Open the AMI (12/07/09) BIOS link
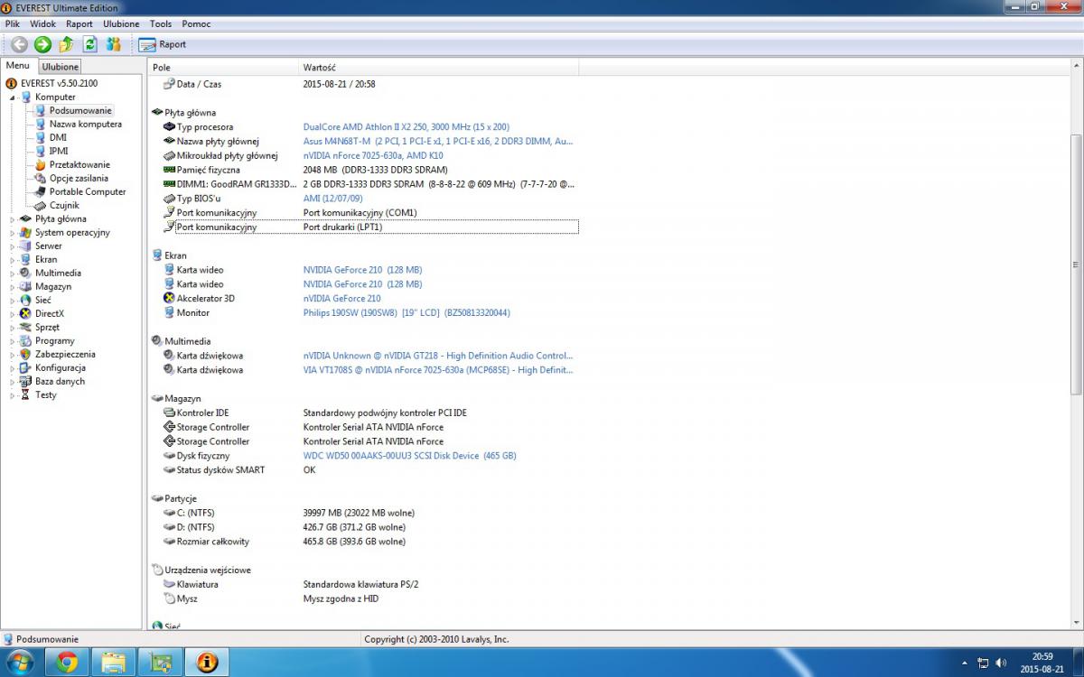Screen dimensions: 1084x677 tap(332, 199)
